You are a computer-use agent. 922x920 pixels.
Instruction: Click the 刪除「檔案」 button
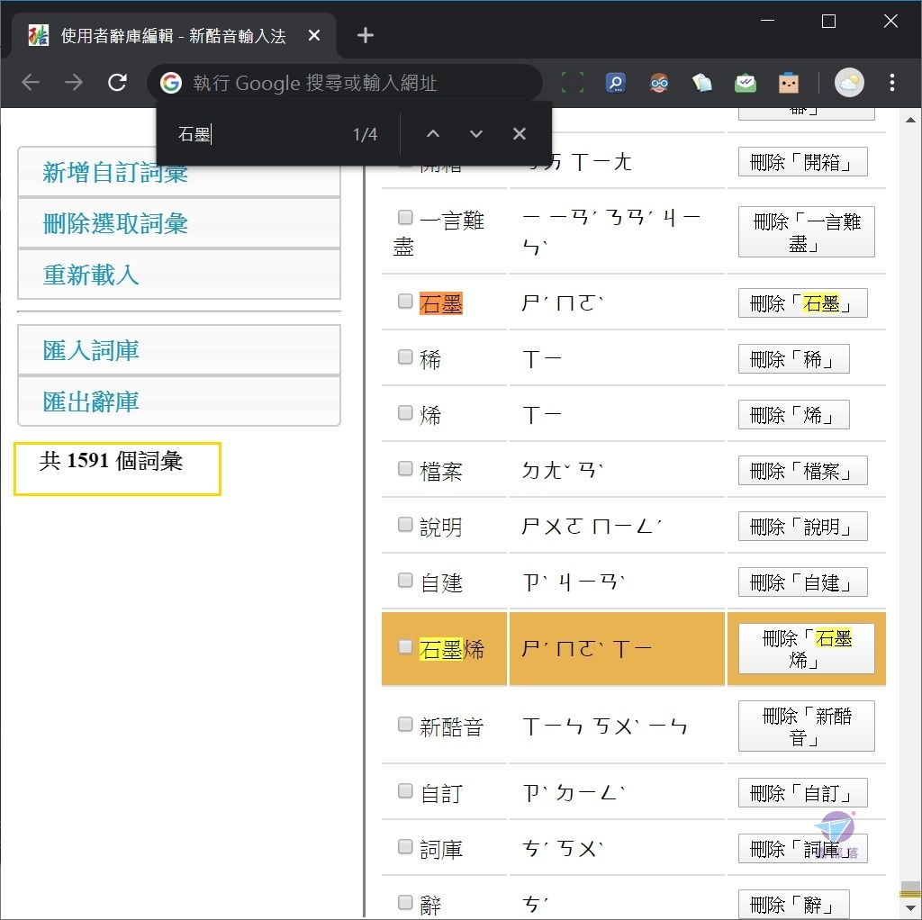802,470
